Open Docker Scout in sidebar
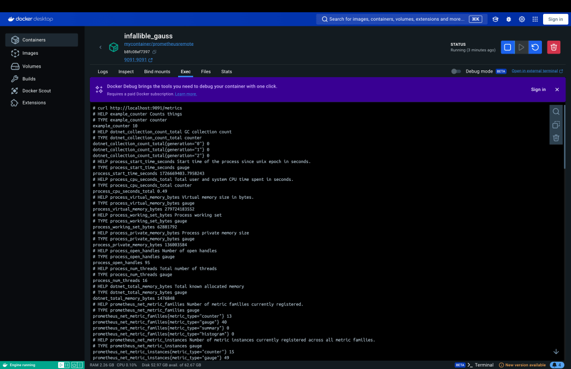Viewport: 571px width, 369px height. coord(41,90)
